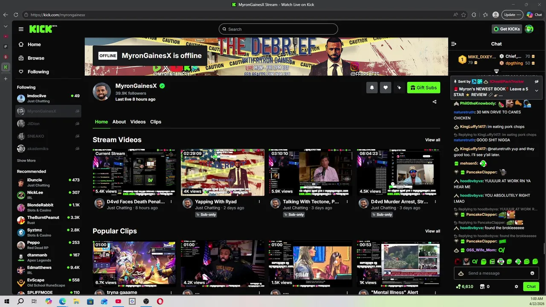Screen dimensions: 546x307
Task: Click the Windows Start button
Action: pos(6,301)
